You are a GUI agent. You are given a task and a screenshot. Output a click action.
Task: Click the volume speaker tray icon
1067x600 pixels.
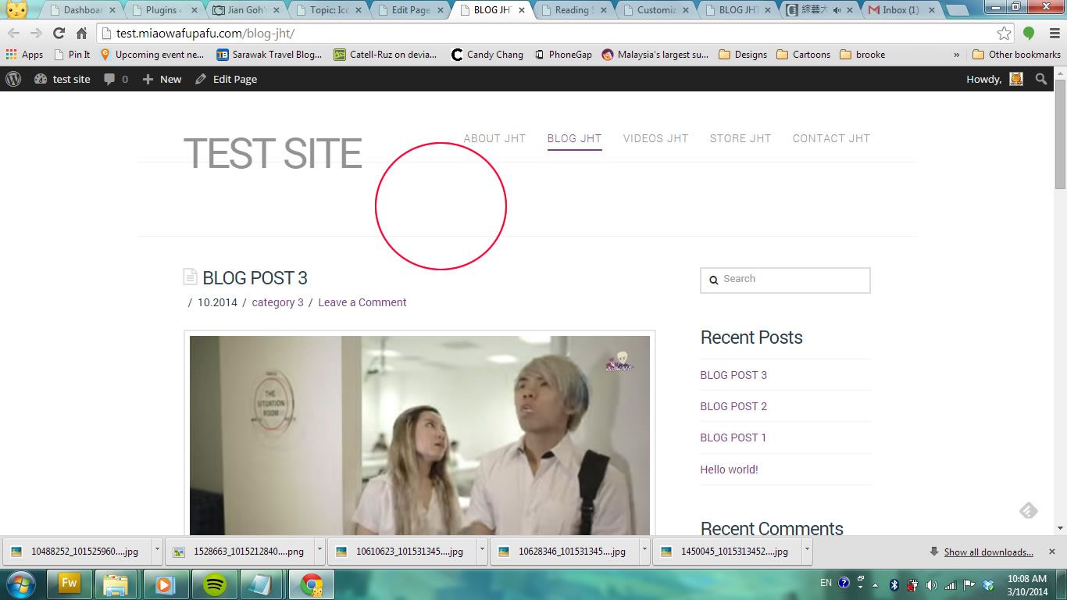point(931,584)
